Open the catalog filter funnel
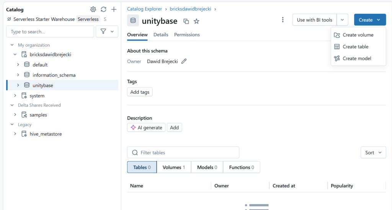The width and height of the screenshot is (392, 210). (x=107, y=32)
